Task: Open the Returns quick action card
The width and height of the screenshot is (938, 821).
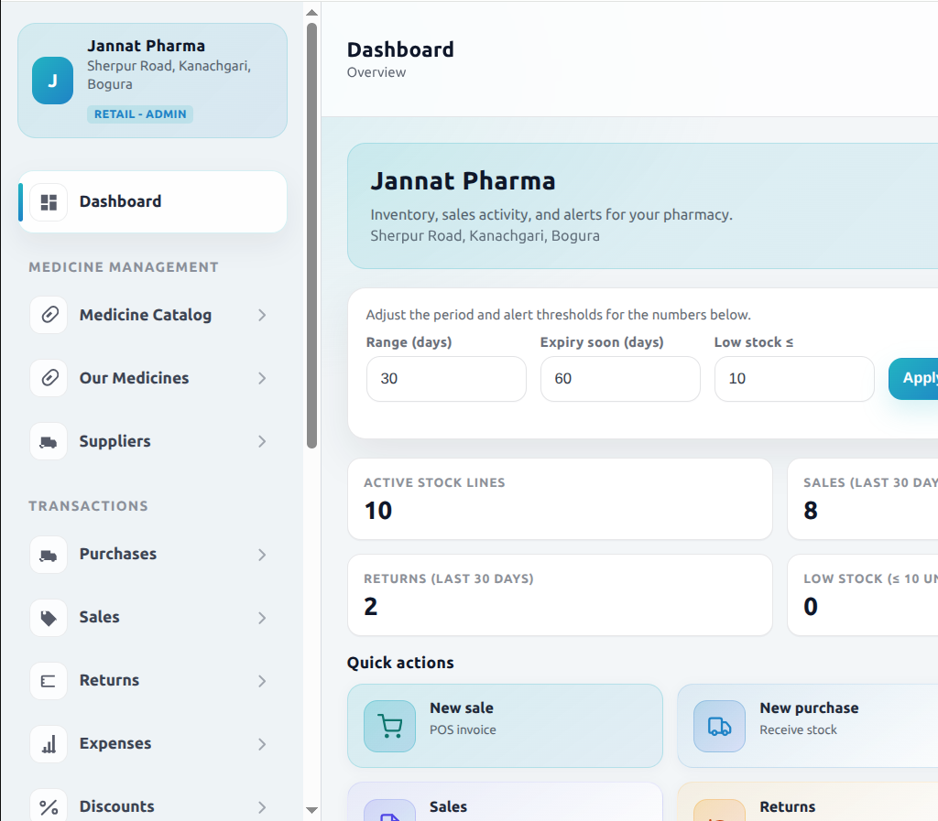Action: [808, 802]
